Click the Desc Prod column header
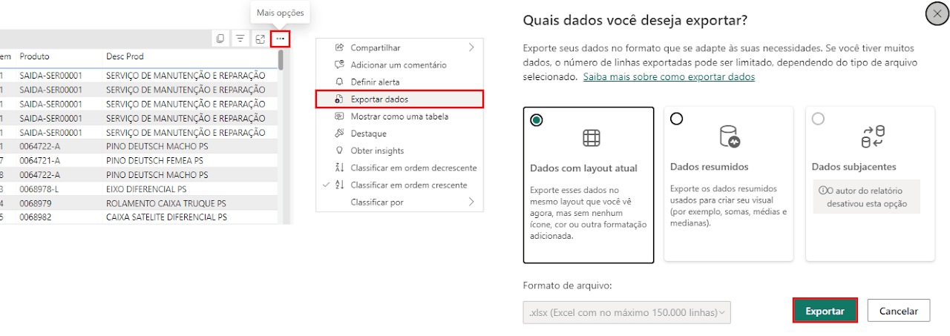The width and height of the screenshot is (950, 336). (x=125, y=56)
